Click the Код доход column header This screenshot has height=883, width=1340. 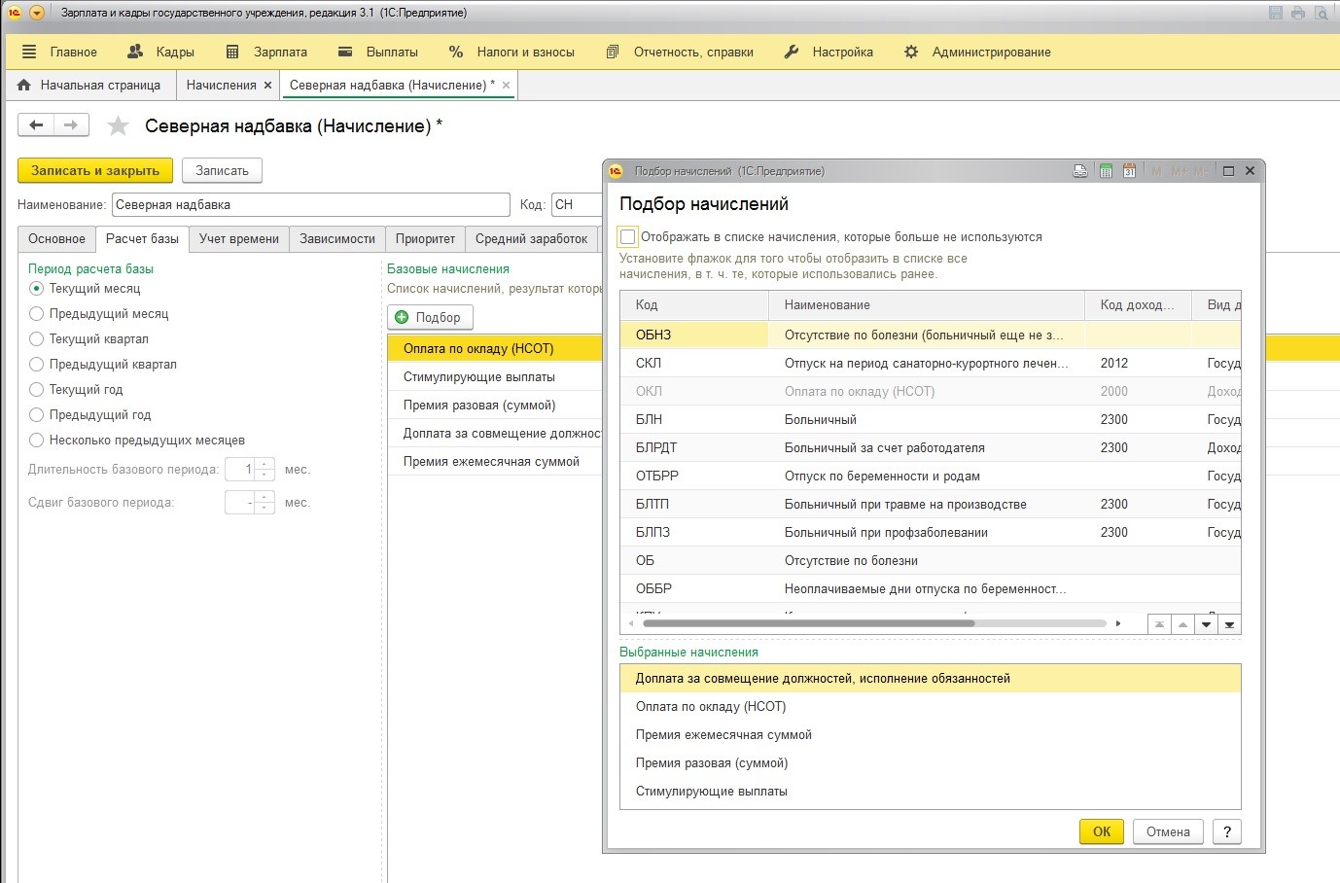tap(1138, 304)
